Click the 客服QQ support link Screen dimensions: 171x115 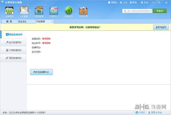[x=113, y=3]
